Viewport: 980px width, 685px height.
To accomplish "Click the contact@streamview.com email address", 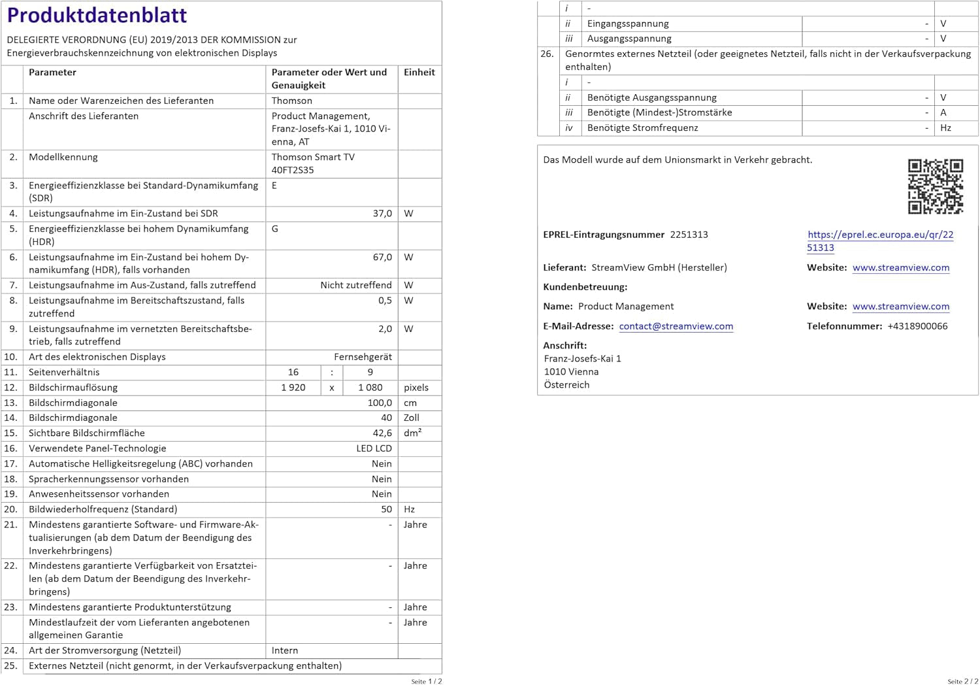I will click(x=676, y=326).
